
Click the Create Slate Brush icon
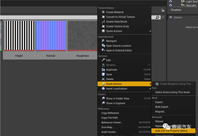pos(103,22)
